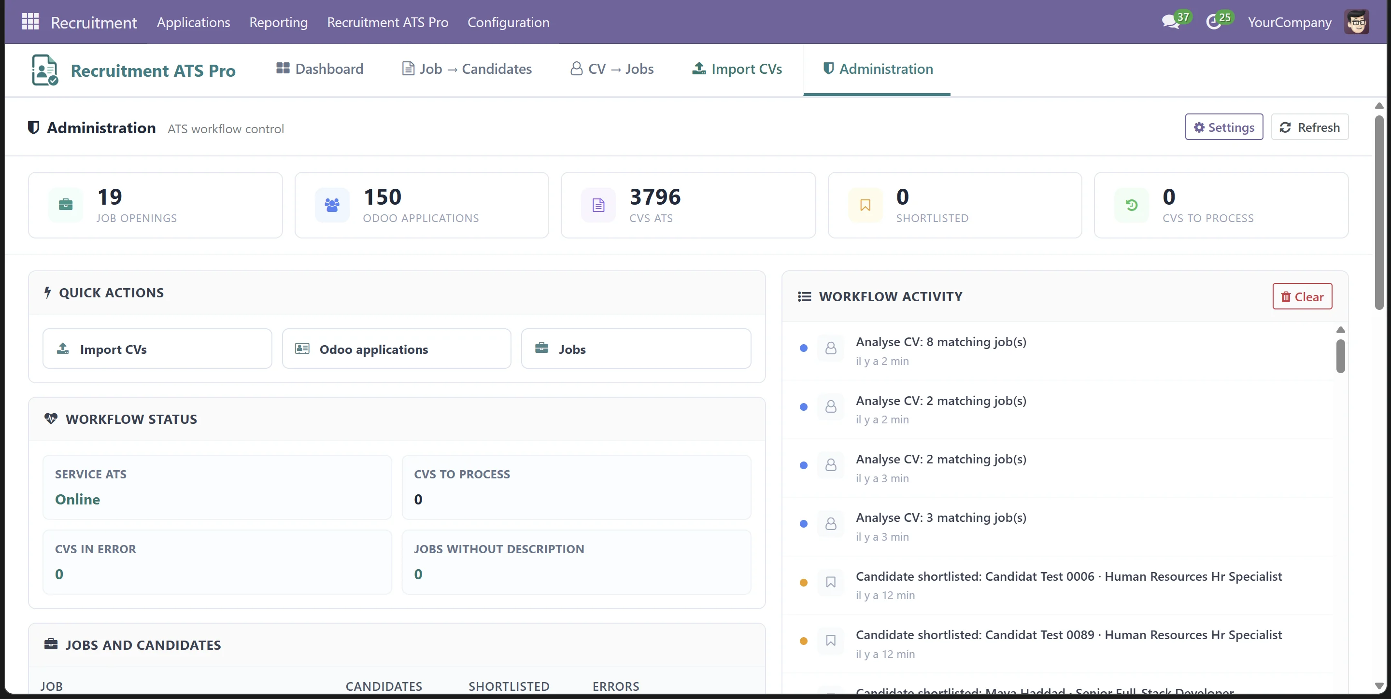Click the Refresh button
1391x699 pixels.
(1310, 127)
